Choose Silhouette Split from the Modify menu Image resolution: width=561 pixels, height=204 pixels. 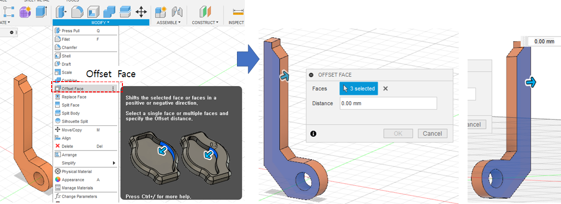[86, 121]
